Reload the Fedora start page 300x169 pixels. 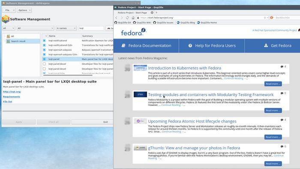[127, 18]
